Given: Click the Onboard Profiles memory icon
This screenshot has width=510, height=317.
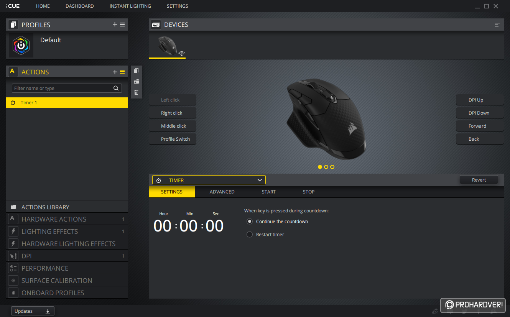Looking at the screenshot, I should (x=13, y=293).
